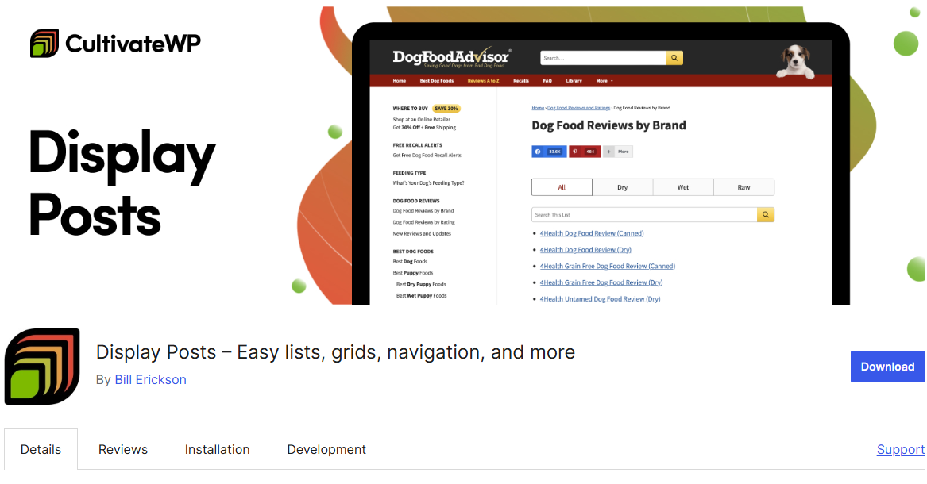
Task: Open 4Health Grain Free Dog Food Review (Canned)
Action: [607, 267]
